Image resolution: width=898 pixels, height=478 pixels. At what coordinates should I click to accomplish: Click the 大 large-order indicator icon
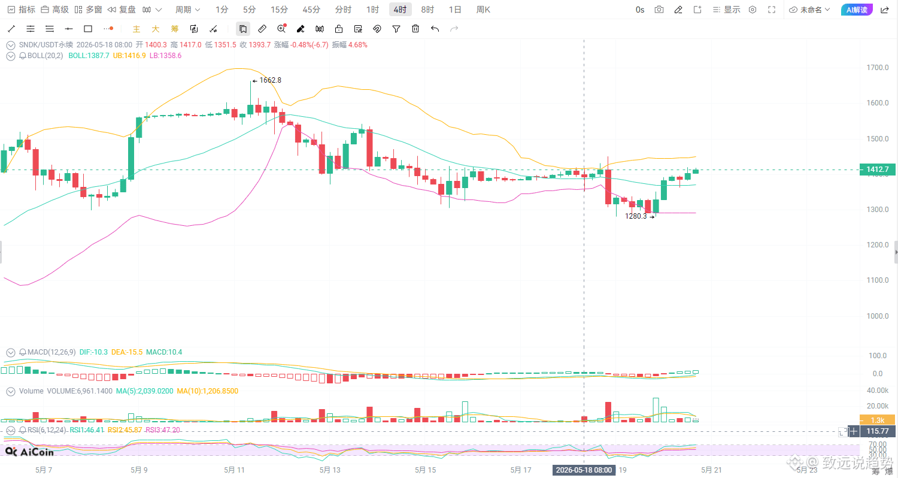pyautogui.click(x=156, y=29)
